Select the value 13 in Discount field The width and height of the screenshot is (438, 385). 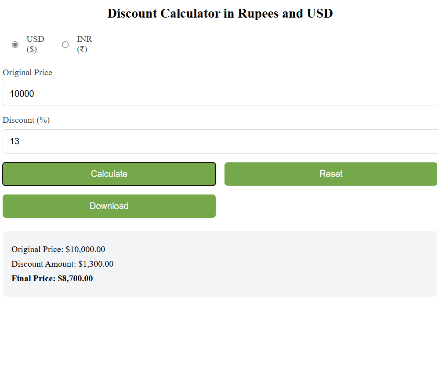(x=14, y=141)
